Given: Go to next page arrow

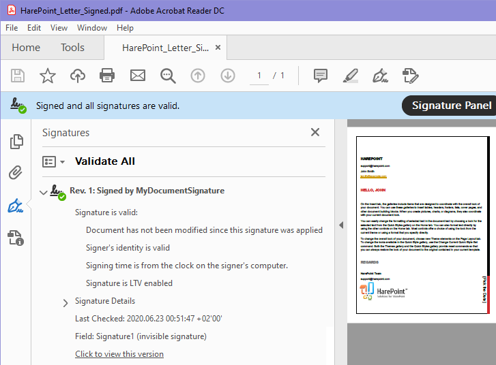Looking at the screenshot, I should click(x=228, y=76).
